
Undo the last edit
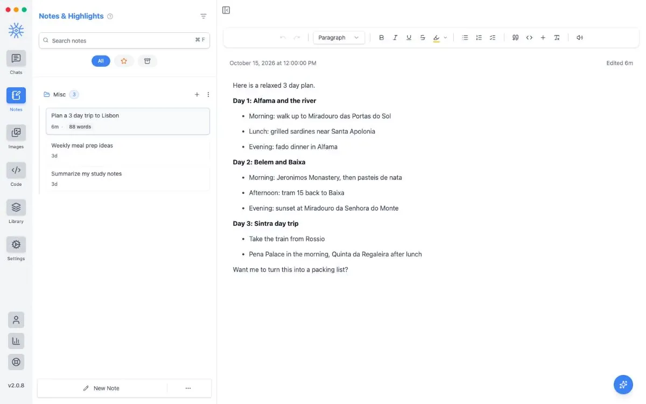coord(283,38)
